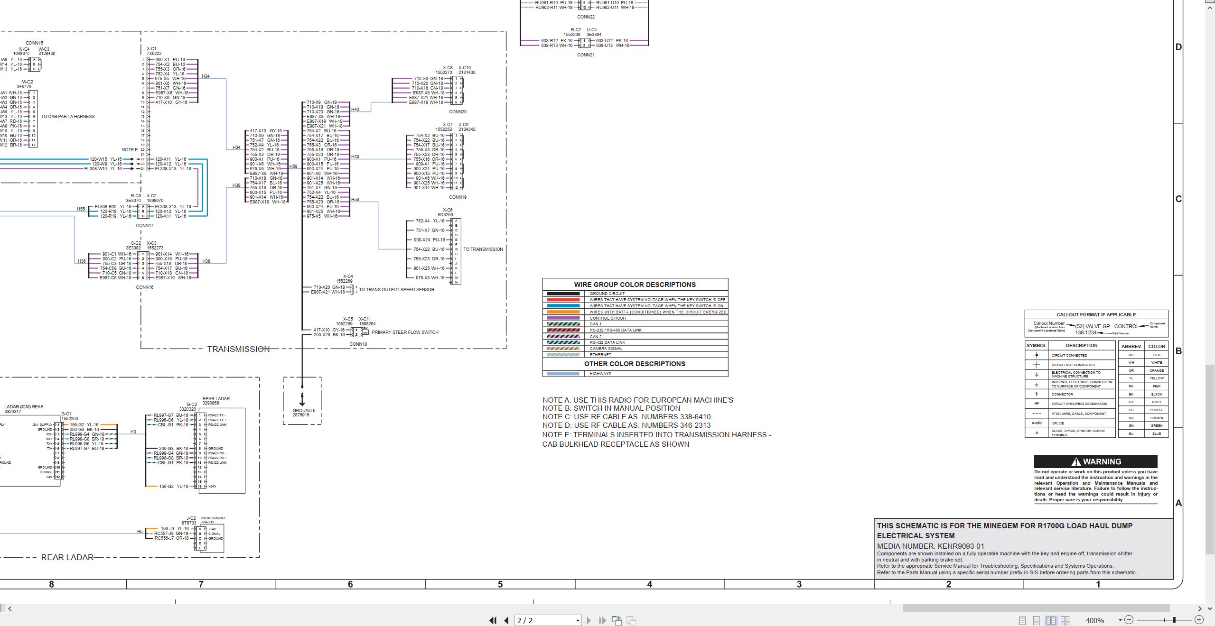The width and height of the screenshot is (1215, 626).
Task: Click the horizontal scrollbar right arrow
Action: pyautogui.click(x=1200, y=608)
